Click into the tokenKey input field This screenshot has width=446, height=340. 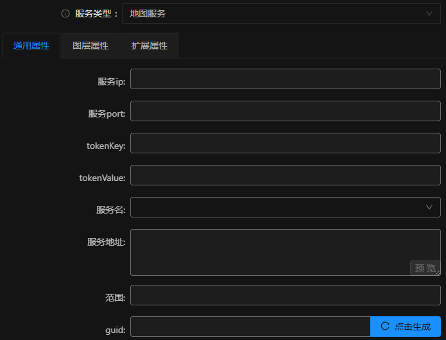(x=286, y=143)
